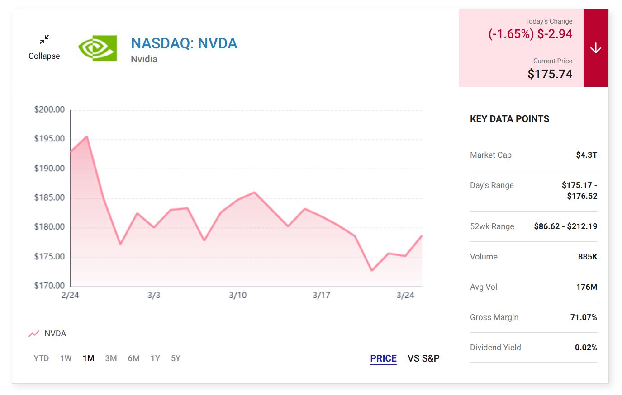Select the YTD time range
Viewport: 622px width, 395px height.
pyautogui.click(x=41, y=358)
